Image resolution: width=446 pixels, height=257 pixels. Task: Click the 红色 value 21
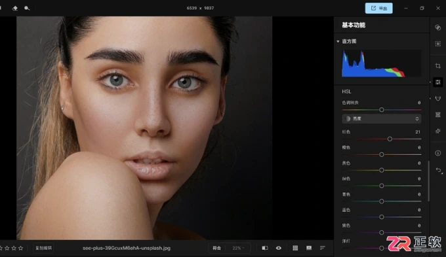[x=418, y=132]
